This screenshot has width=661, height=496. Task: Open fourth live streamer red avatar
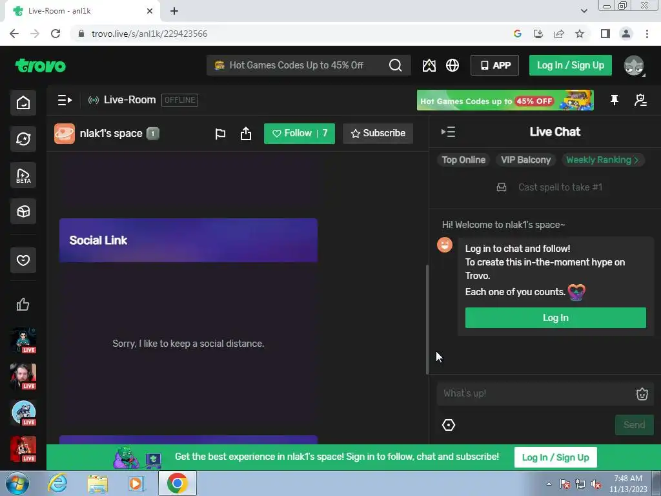coord(23,449)
